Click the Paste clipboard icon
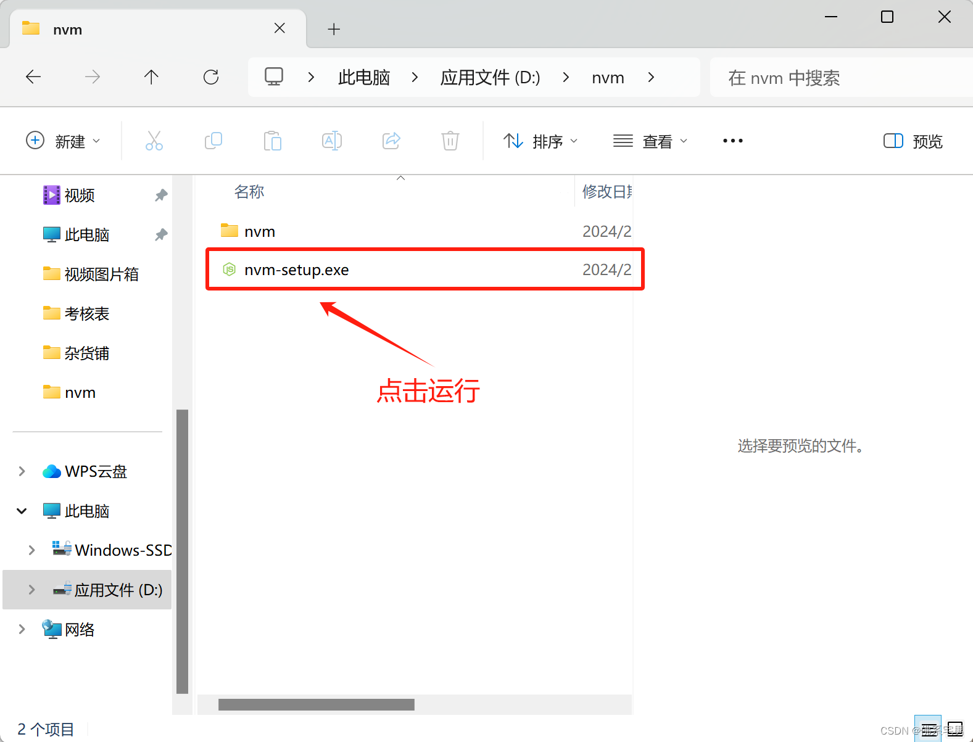 coord(273,141)
